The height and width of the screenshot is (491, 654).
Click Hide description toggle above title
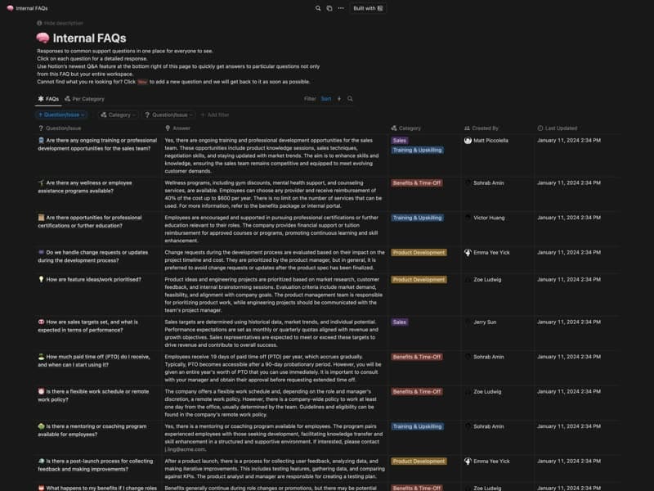coord(60,24)
